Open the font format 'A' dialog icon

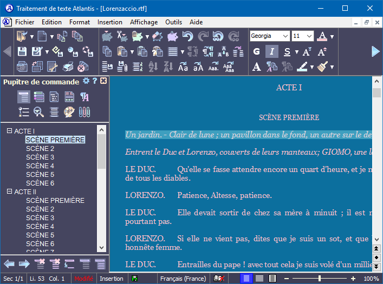click(256, 67)
